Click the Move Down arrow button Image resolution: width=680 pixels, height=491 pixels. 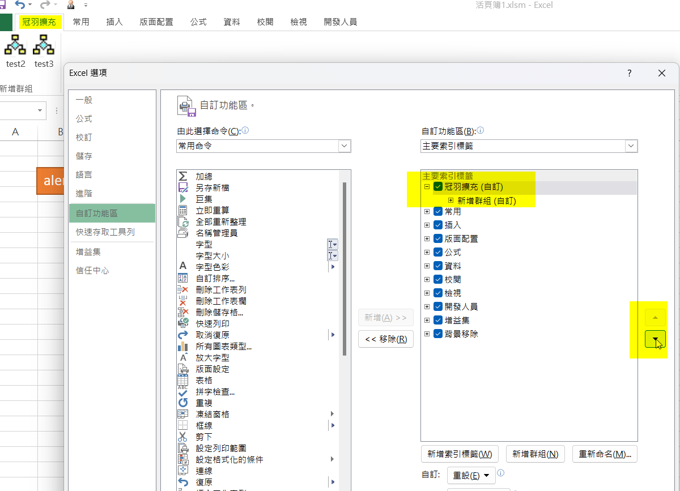click(655, 339)
